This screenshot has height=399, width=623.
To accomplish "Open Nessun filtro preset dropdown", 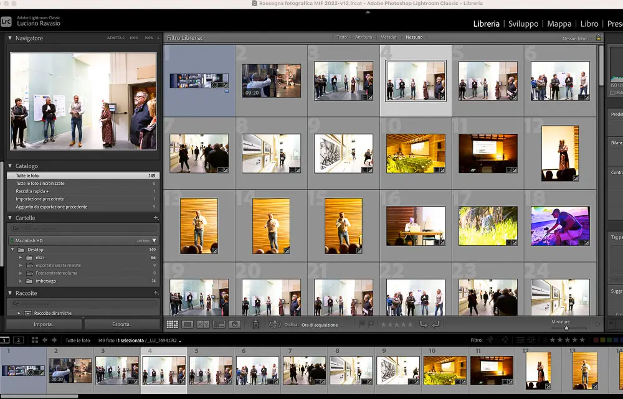I will coord(577,39).
